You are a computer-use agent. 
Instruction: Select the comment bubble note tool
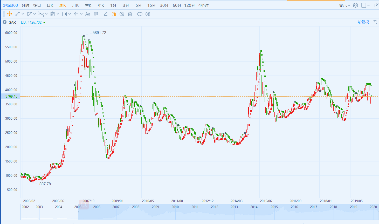(x=96, y=14)
